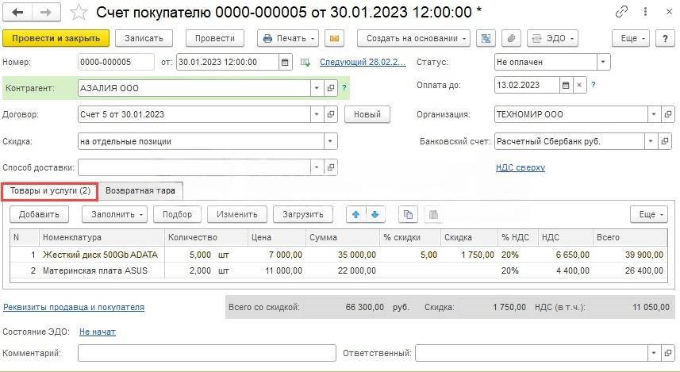The image size is (680, 372).
Task: Open help with the '?' button
Action: 666,38
